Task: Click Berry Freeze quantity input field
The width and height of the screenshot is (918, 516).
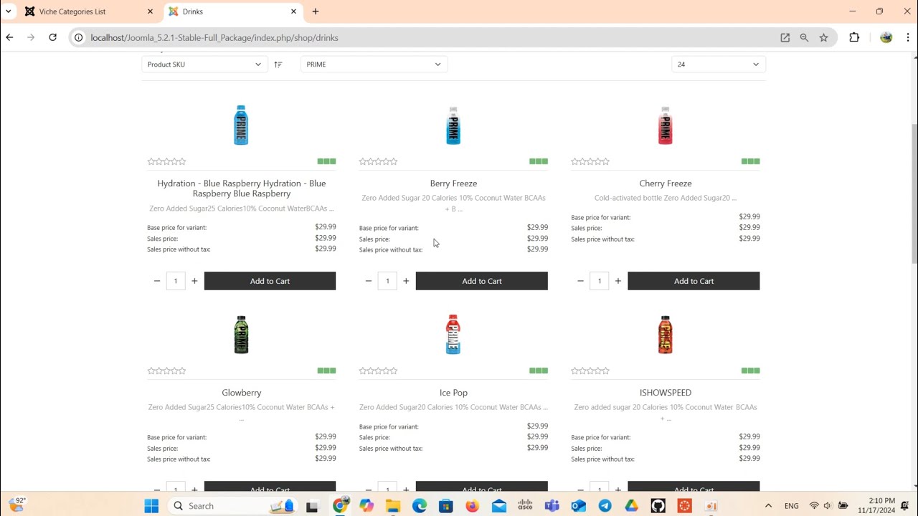Action: pyautogui.click(x=387, y=281)
